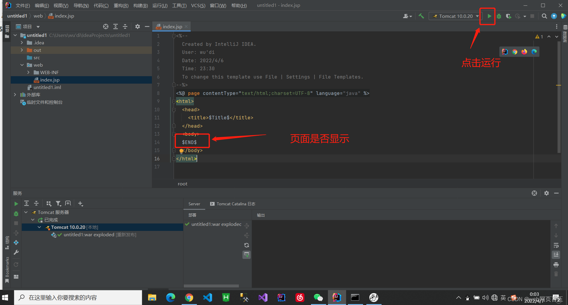Open filter icon in Services toolbar
Viewport: 568px width, 305px height.
pos(58,204)
